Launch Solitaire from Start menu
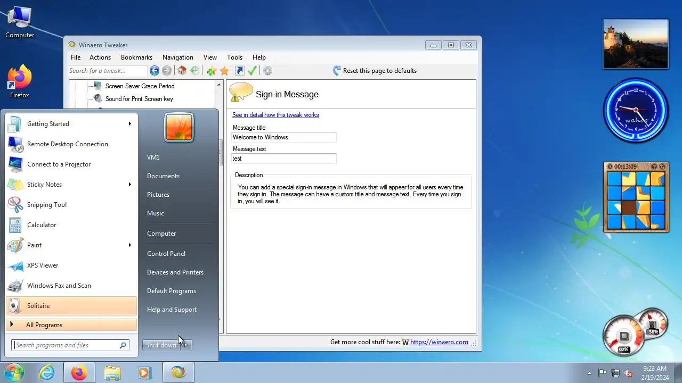 click(x=71, y=306)
